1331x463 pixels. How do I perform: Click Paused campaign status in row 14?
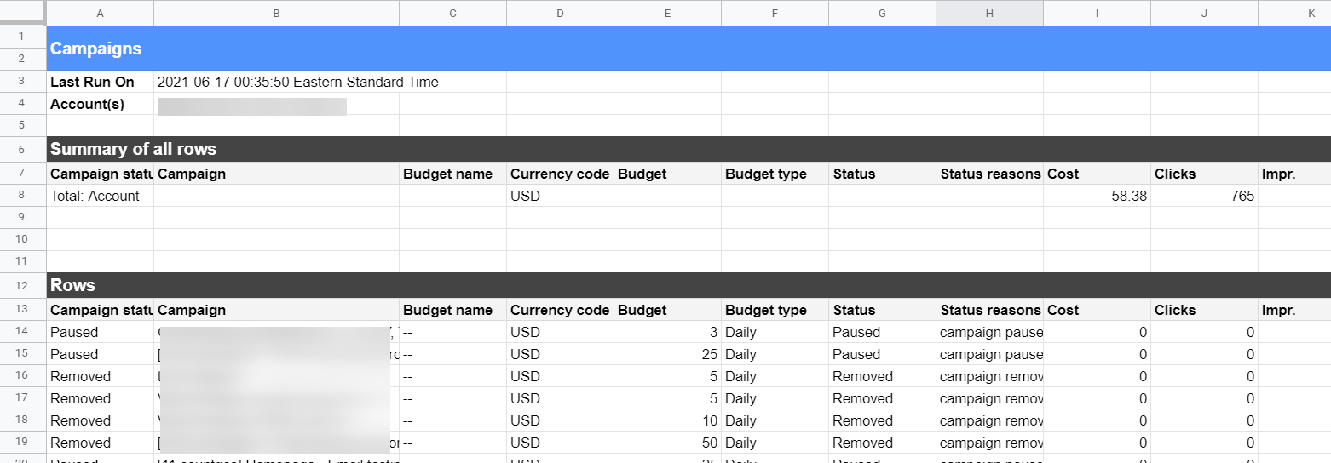click(101, 332)
